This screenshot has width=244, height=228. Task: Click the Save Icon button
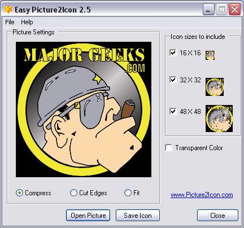click(138, 216)
